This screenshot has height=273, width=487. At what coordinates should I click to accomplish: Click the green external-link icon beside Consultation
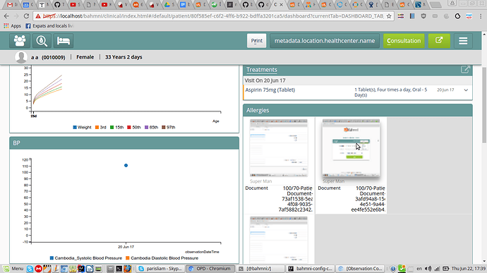pos(439,41)
